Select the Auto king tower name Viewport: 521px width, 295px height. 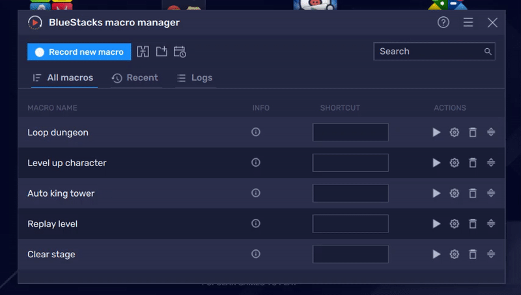61,193
